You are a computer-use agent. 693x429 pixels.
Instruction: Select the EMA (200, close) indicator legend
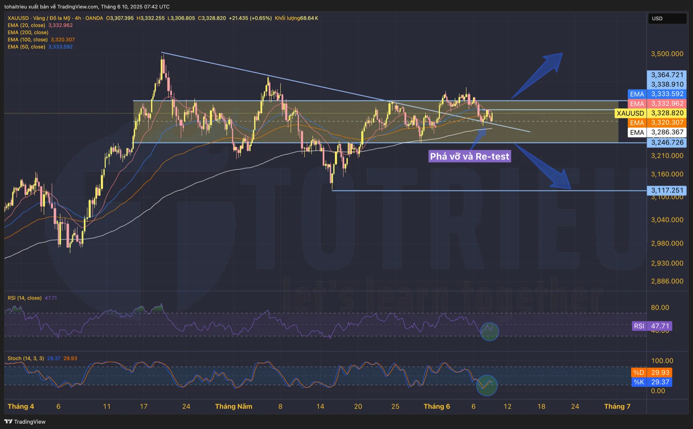coord(28,33)
